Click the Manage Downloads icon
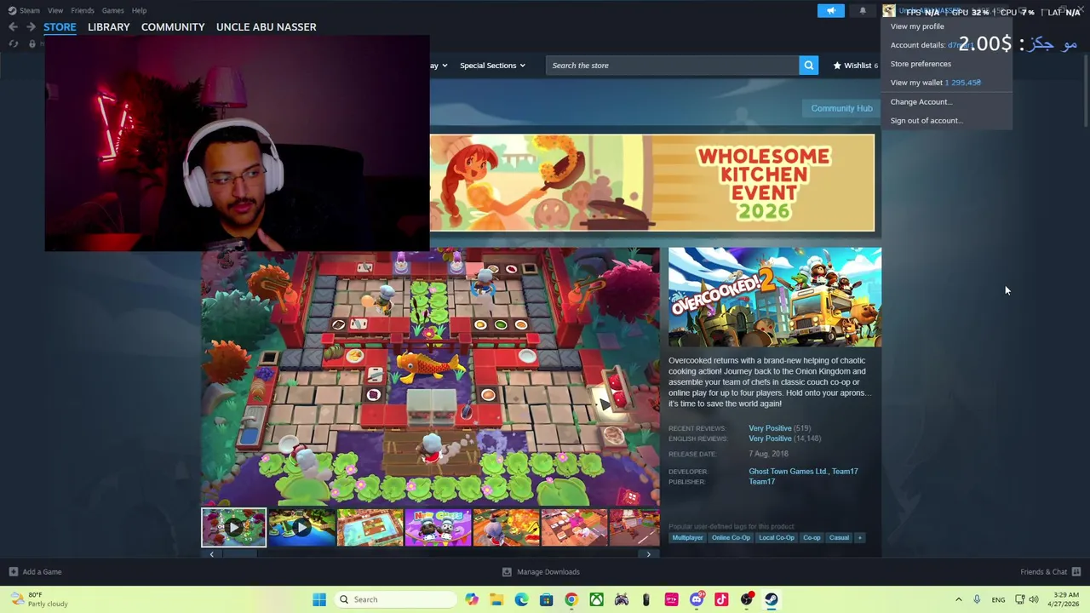 click(x=507, y=572)
